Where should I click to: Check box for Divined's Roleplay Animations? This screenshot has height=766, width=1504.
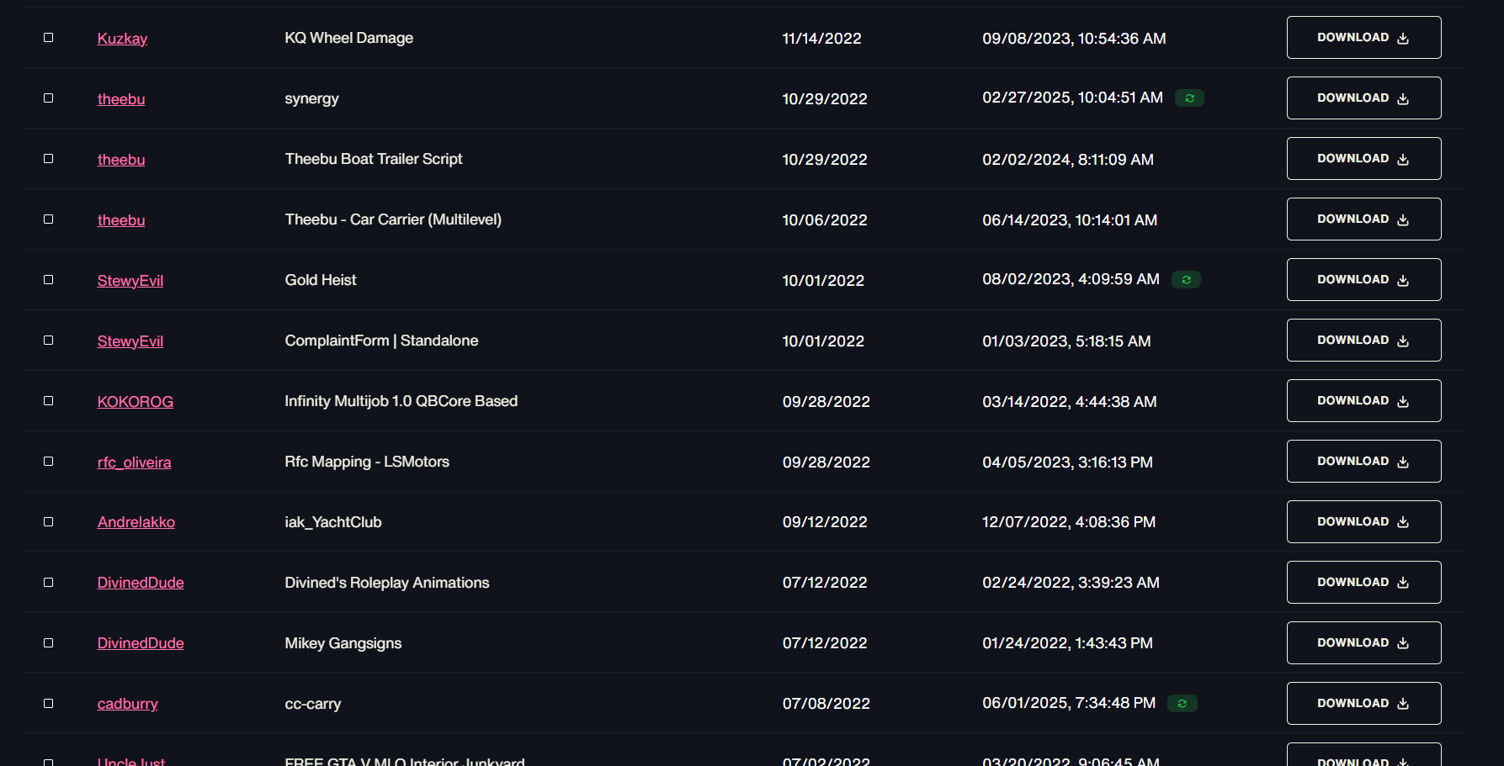pos(49,583)
